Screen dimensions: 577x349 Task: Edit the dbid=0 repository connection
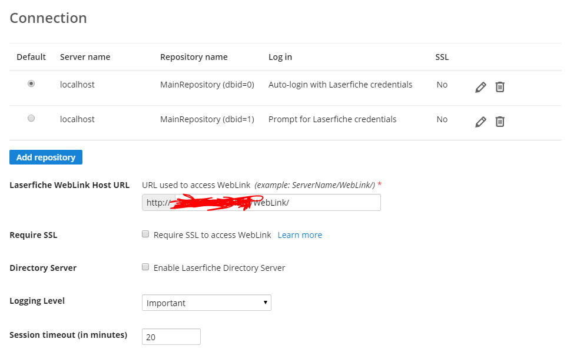click(480, 87)
